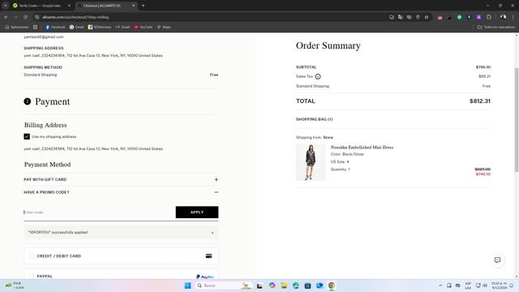The image size is (519, 292).
Task: Open the Chrome profile avatar
Action: tap(503, 17)
